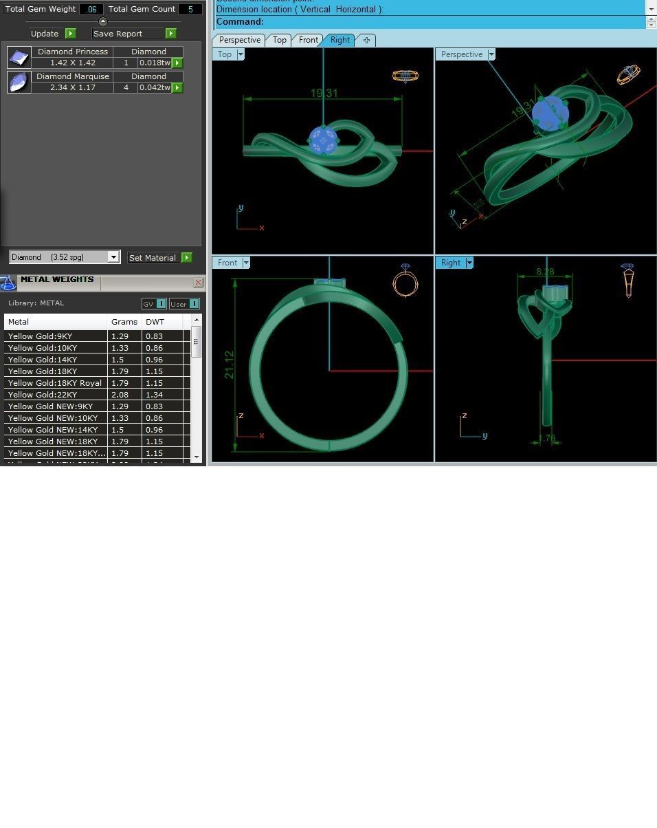Click the Save Report button label
657x828 pixels.
pyautogui.click(x=118, y=34)
